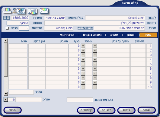Open the calendar icon beside date field

coord(7,18)
